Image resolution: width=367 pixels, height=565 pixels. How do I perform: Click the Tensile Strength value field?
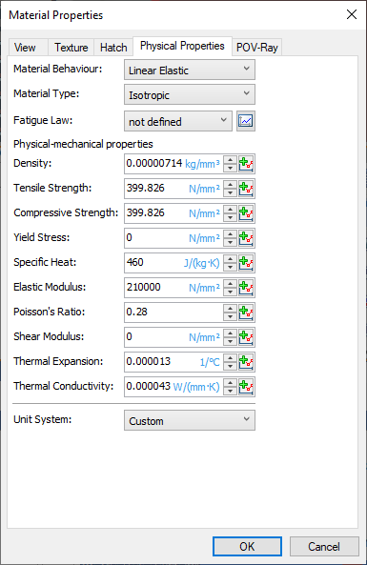173,189
